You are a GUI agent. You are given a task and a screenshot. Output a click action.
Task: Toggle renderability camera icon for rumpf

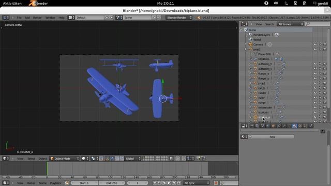[325, 103]
